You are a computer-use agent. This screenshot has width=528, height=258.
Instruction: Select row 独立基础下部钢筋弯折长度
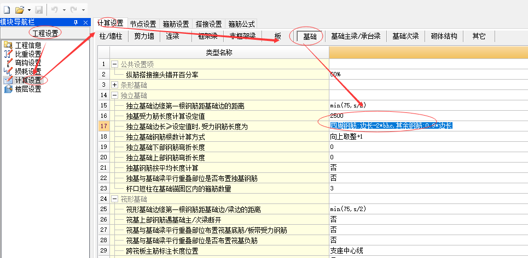pos(219,147)
